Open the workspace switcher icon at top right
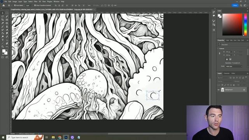This screenshot has width=249, height=140. pyautogui.click(x=245, y=5)
